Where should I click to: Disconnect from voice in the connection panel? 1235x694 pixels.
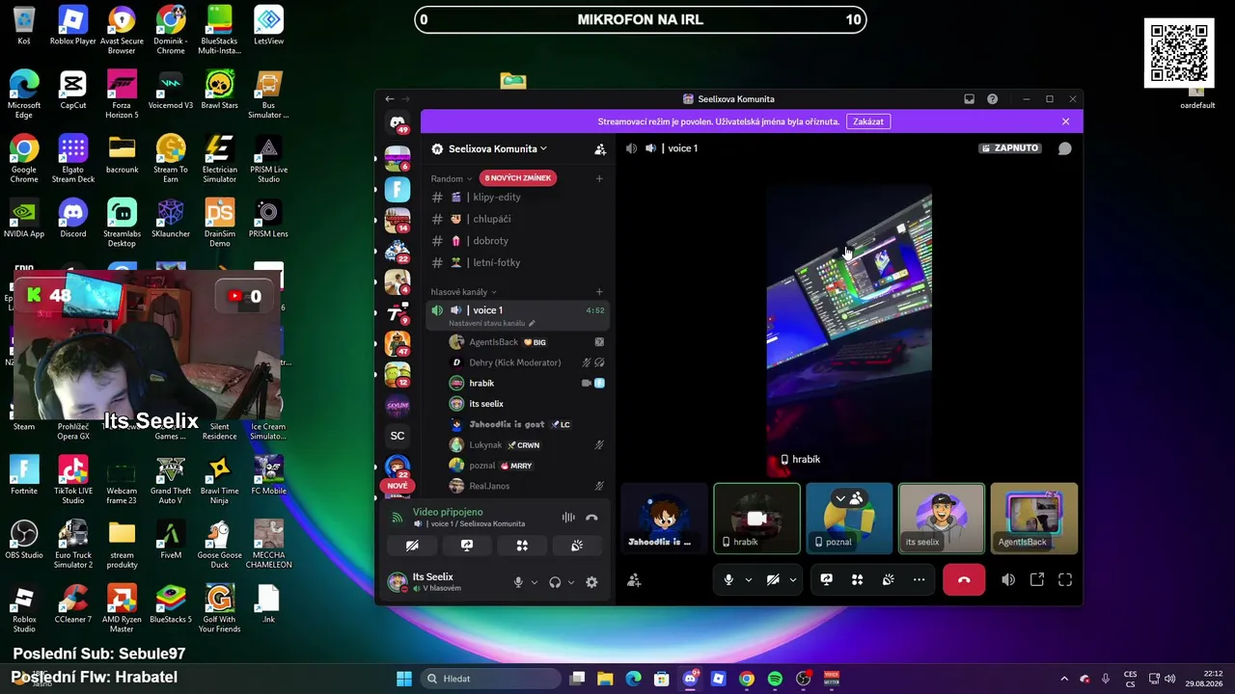click(591, 518)
